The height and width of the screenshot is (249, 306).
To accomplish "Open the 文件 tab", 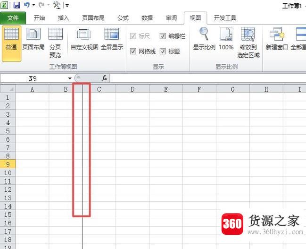I will coord(13,18).
